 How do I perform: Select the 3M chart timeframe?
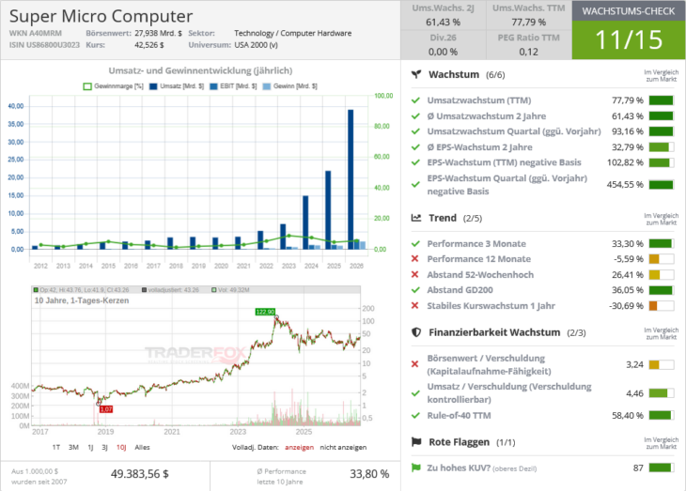(x=73, y=447)
